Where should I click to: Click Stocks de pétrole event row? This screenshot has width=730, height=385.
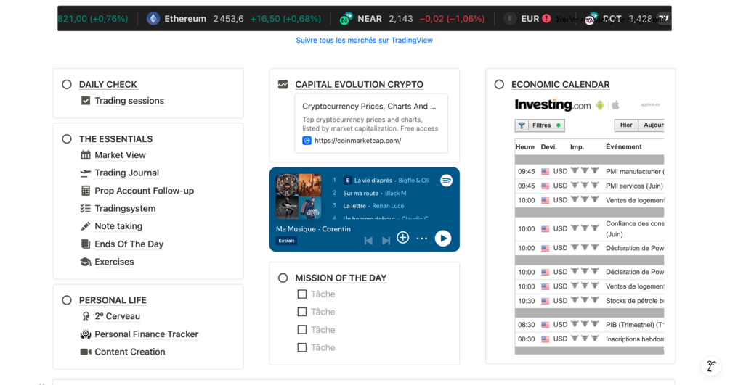point(589,301)
